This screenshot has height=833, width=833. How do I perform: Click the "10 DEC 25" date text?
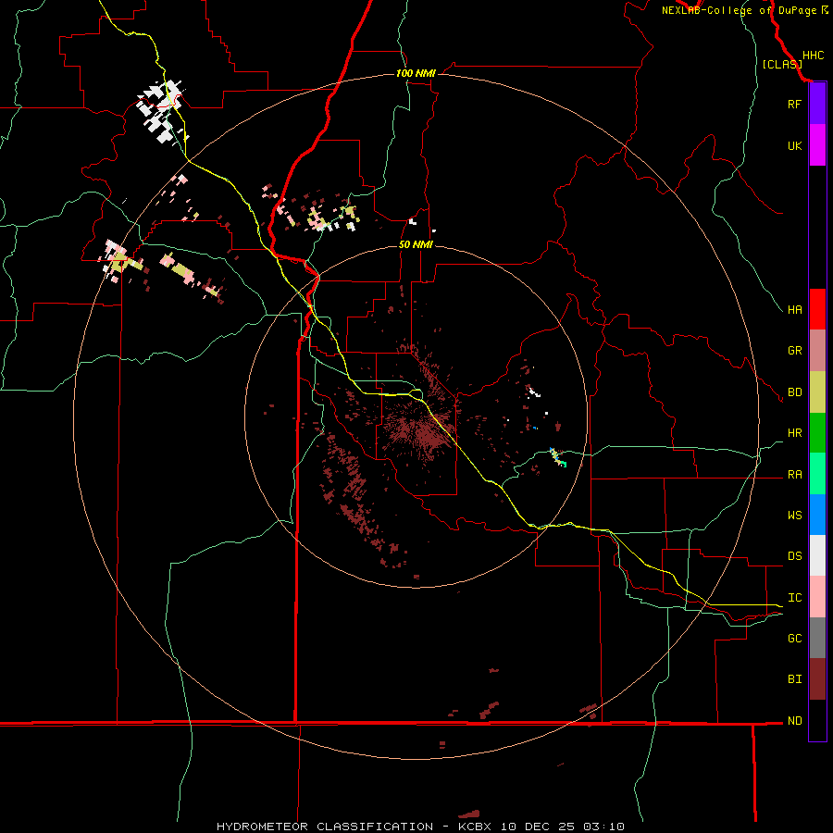[x=538, y=827]
